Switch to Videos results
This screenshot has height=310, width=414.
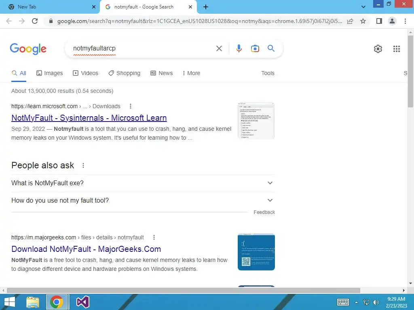pyautogui.click(x=86, y=73)
